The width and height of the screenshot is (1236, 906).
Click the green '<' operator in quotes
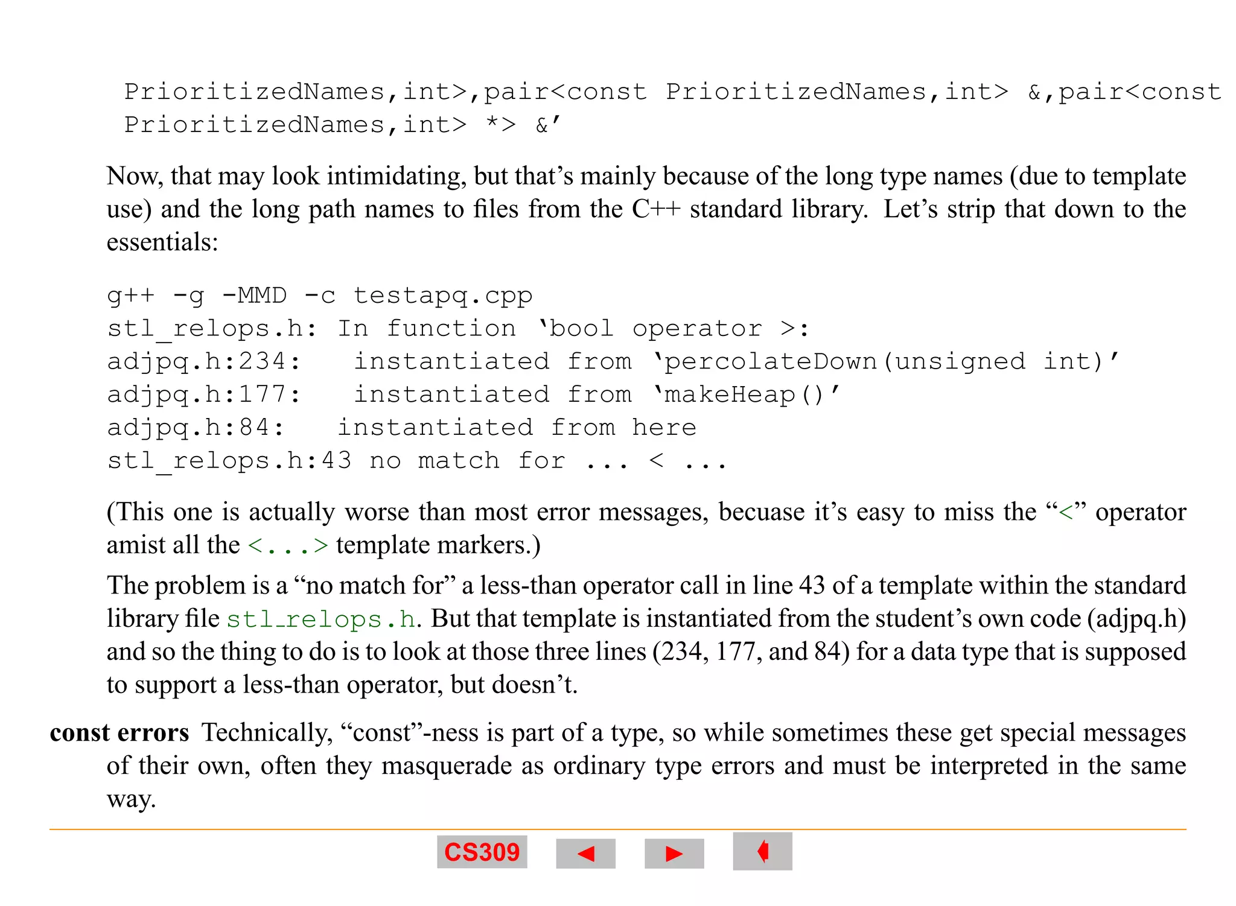[1066, 513]
